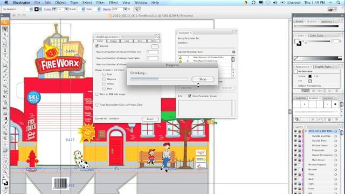Viewport: 345px width, 194px height.
Task: Select the Selection arrow tool
Action: 5,29
